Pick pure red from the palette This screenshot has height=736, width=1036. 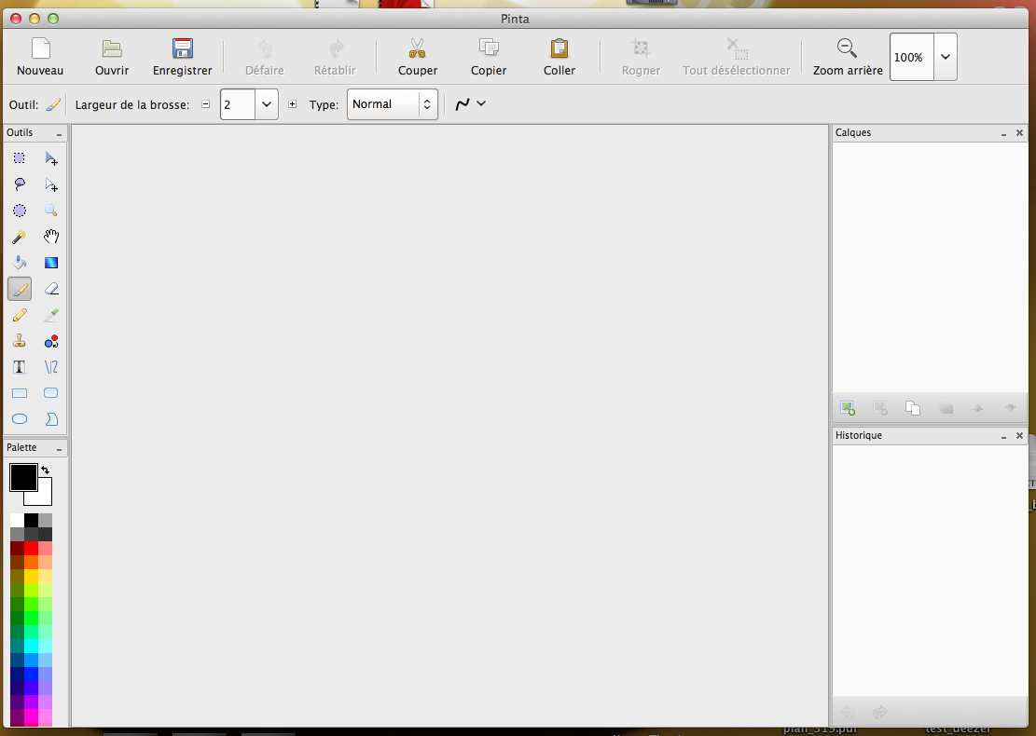31,548
